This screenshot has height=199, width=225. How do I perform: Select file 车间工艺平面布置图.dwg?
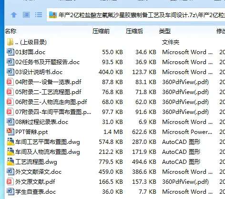point(48,142)
